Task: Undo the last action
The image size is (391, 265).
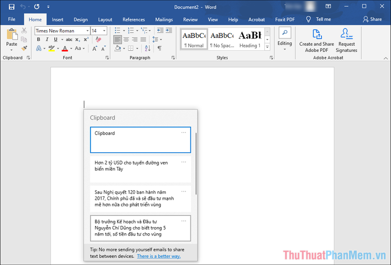Action: click(23, 7)
